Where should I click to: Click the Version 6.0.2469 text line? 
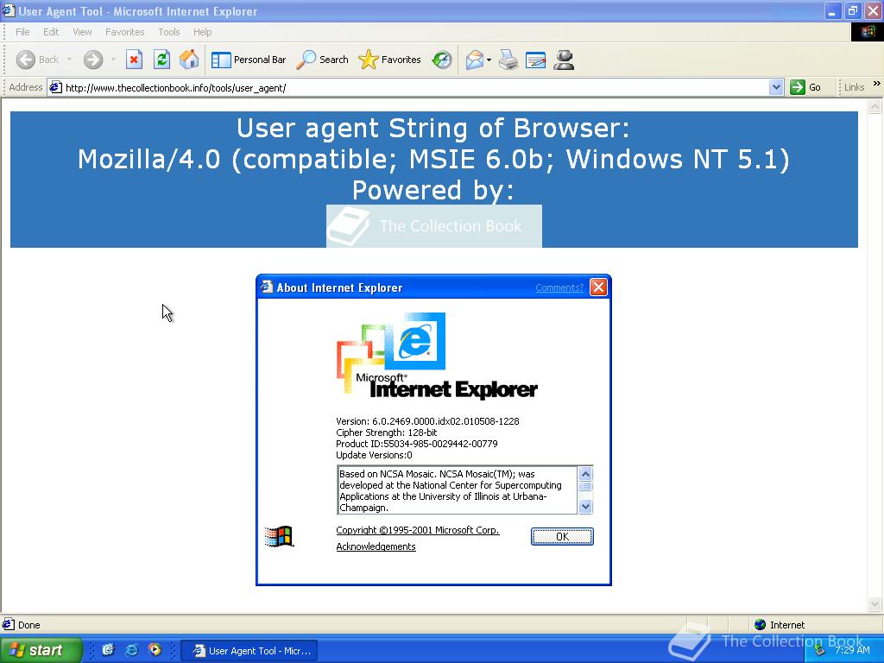427,421
